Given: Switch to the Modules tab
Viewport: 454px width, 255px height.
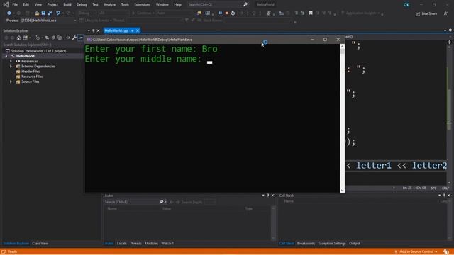Looking at the screenshot, I should coord(151,244).
